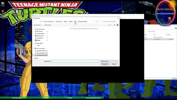The image size is (177, 100).
Task: Open "Рабочий стол" in the navigation pane
Action: click(x=40, y=36)
